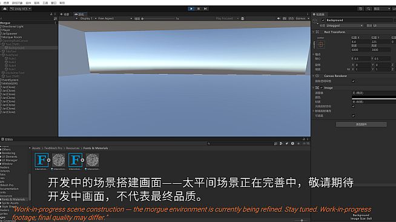The height and width of the screenshot is (222, 396).
Task: Adjust the game view scale slider
Action: coord(159,18)
